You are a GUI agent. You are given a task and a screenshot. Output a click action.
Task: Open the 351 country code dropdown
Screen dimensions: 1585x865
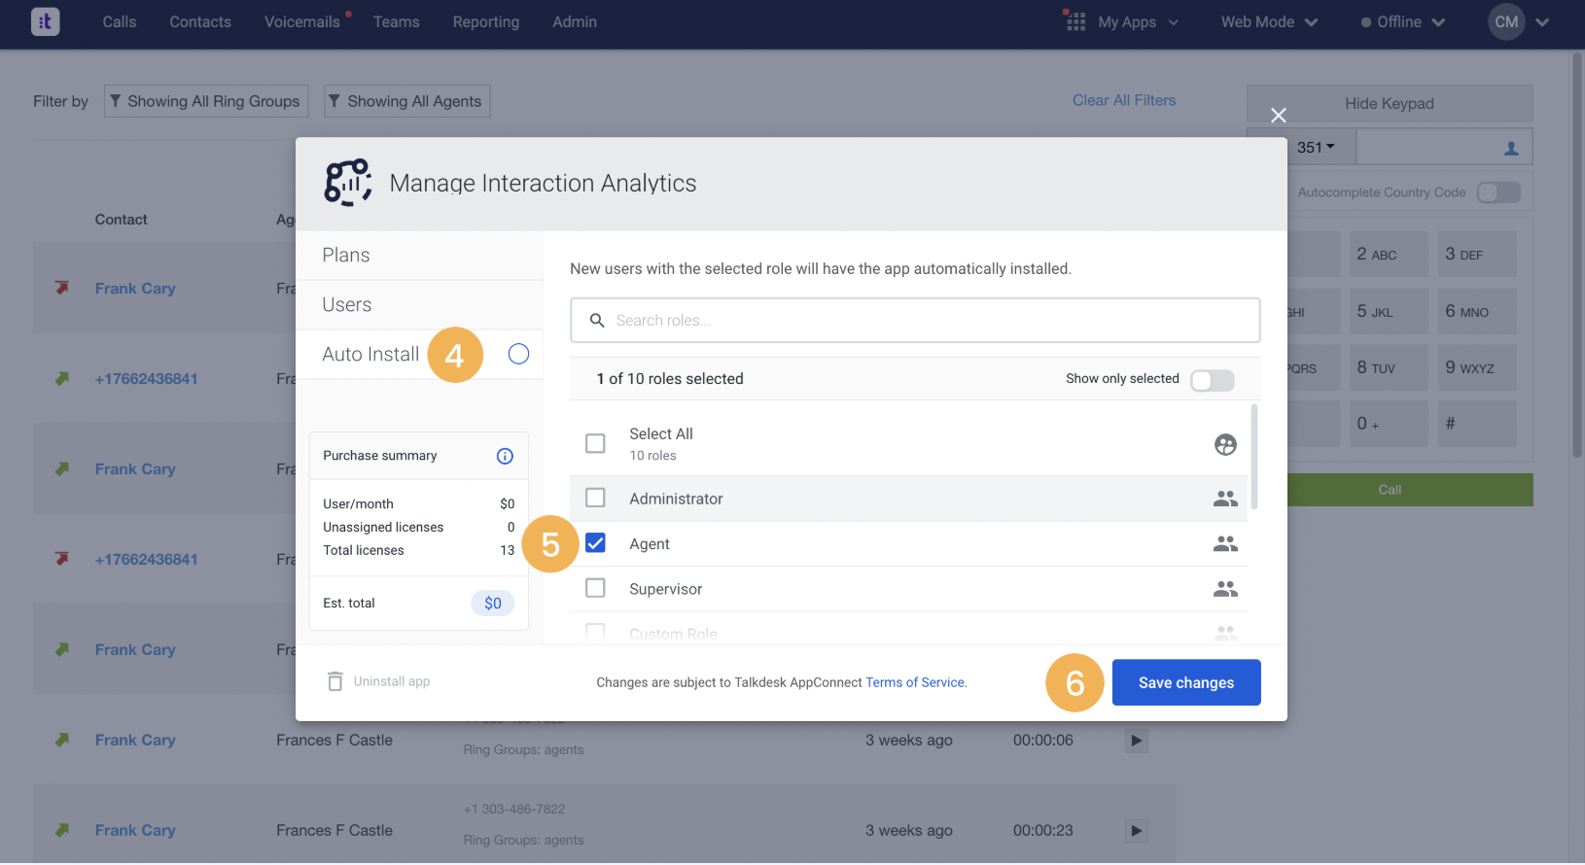(x=1316, y=147)
